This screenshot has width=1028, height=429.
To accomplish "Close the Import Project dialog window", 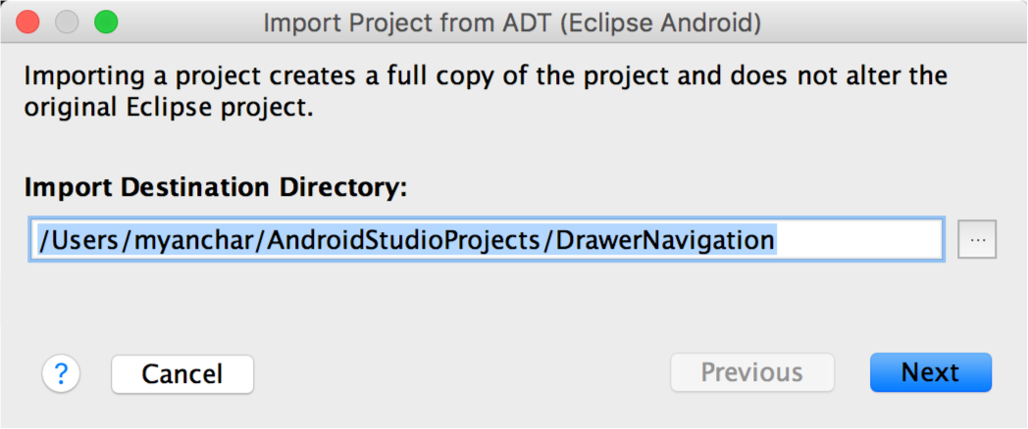I will [x=28, y=22].
